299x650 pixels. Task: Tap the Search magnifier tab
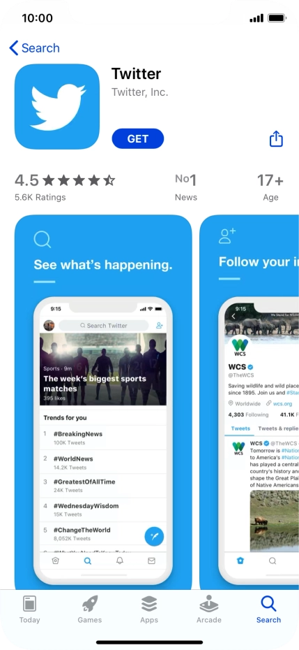(x=268, y=609)
